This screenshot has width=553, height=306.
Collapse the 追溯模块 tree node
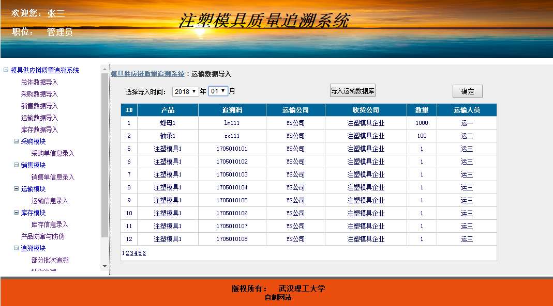[x=16, y=248]
